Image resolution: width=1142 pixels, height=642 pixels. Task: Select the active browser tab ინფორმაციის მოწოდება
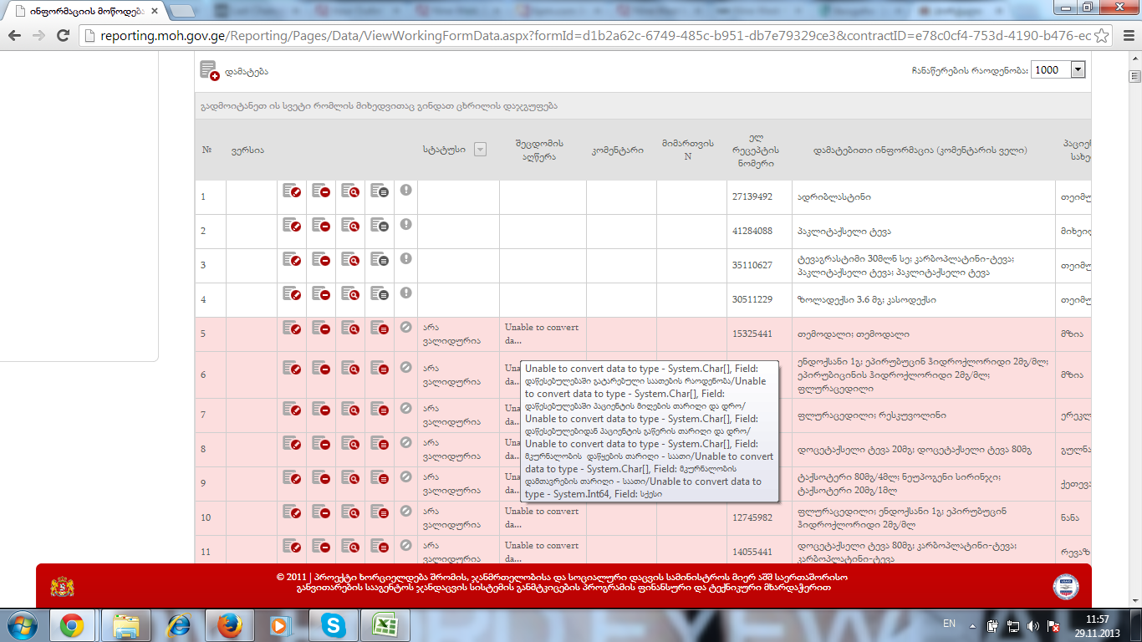(84, 12)
